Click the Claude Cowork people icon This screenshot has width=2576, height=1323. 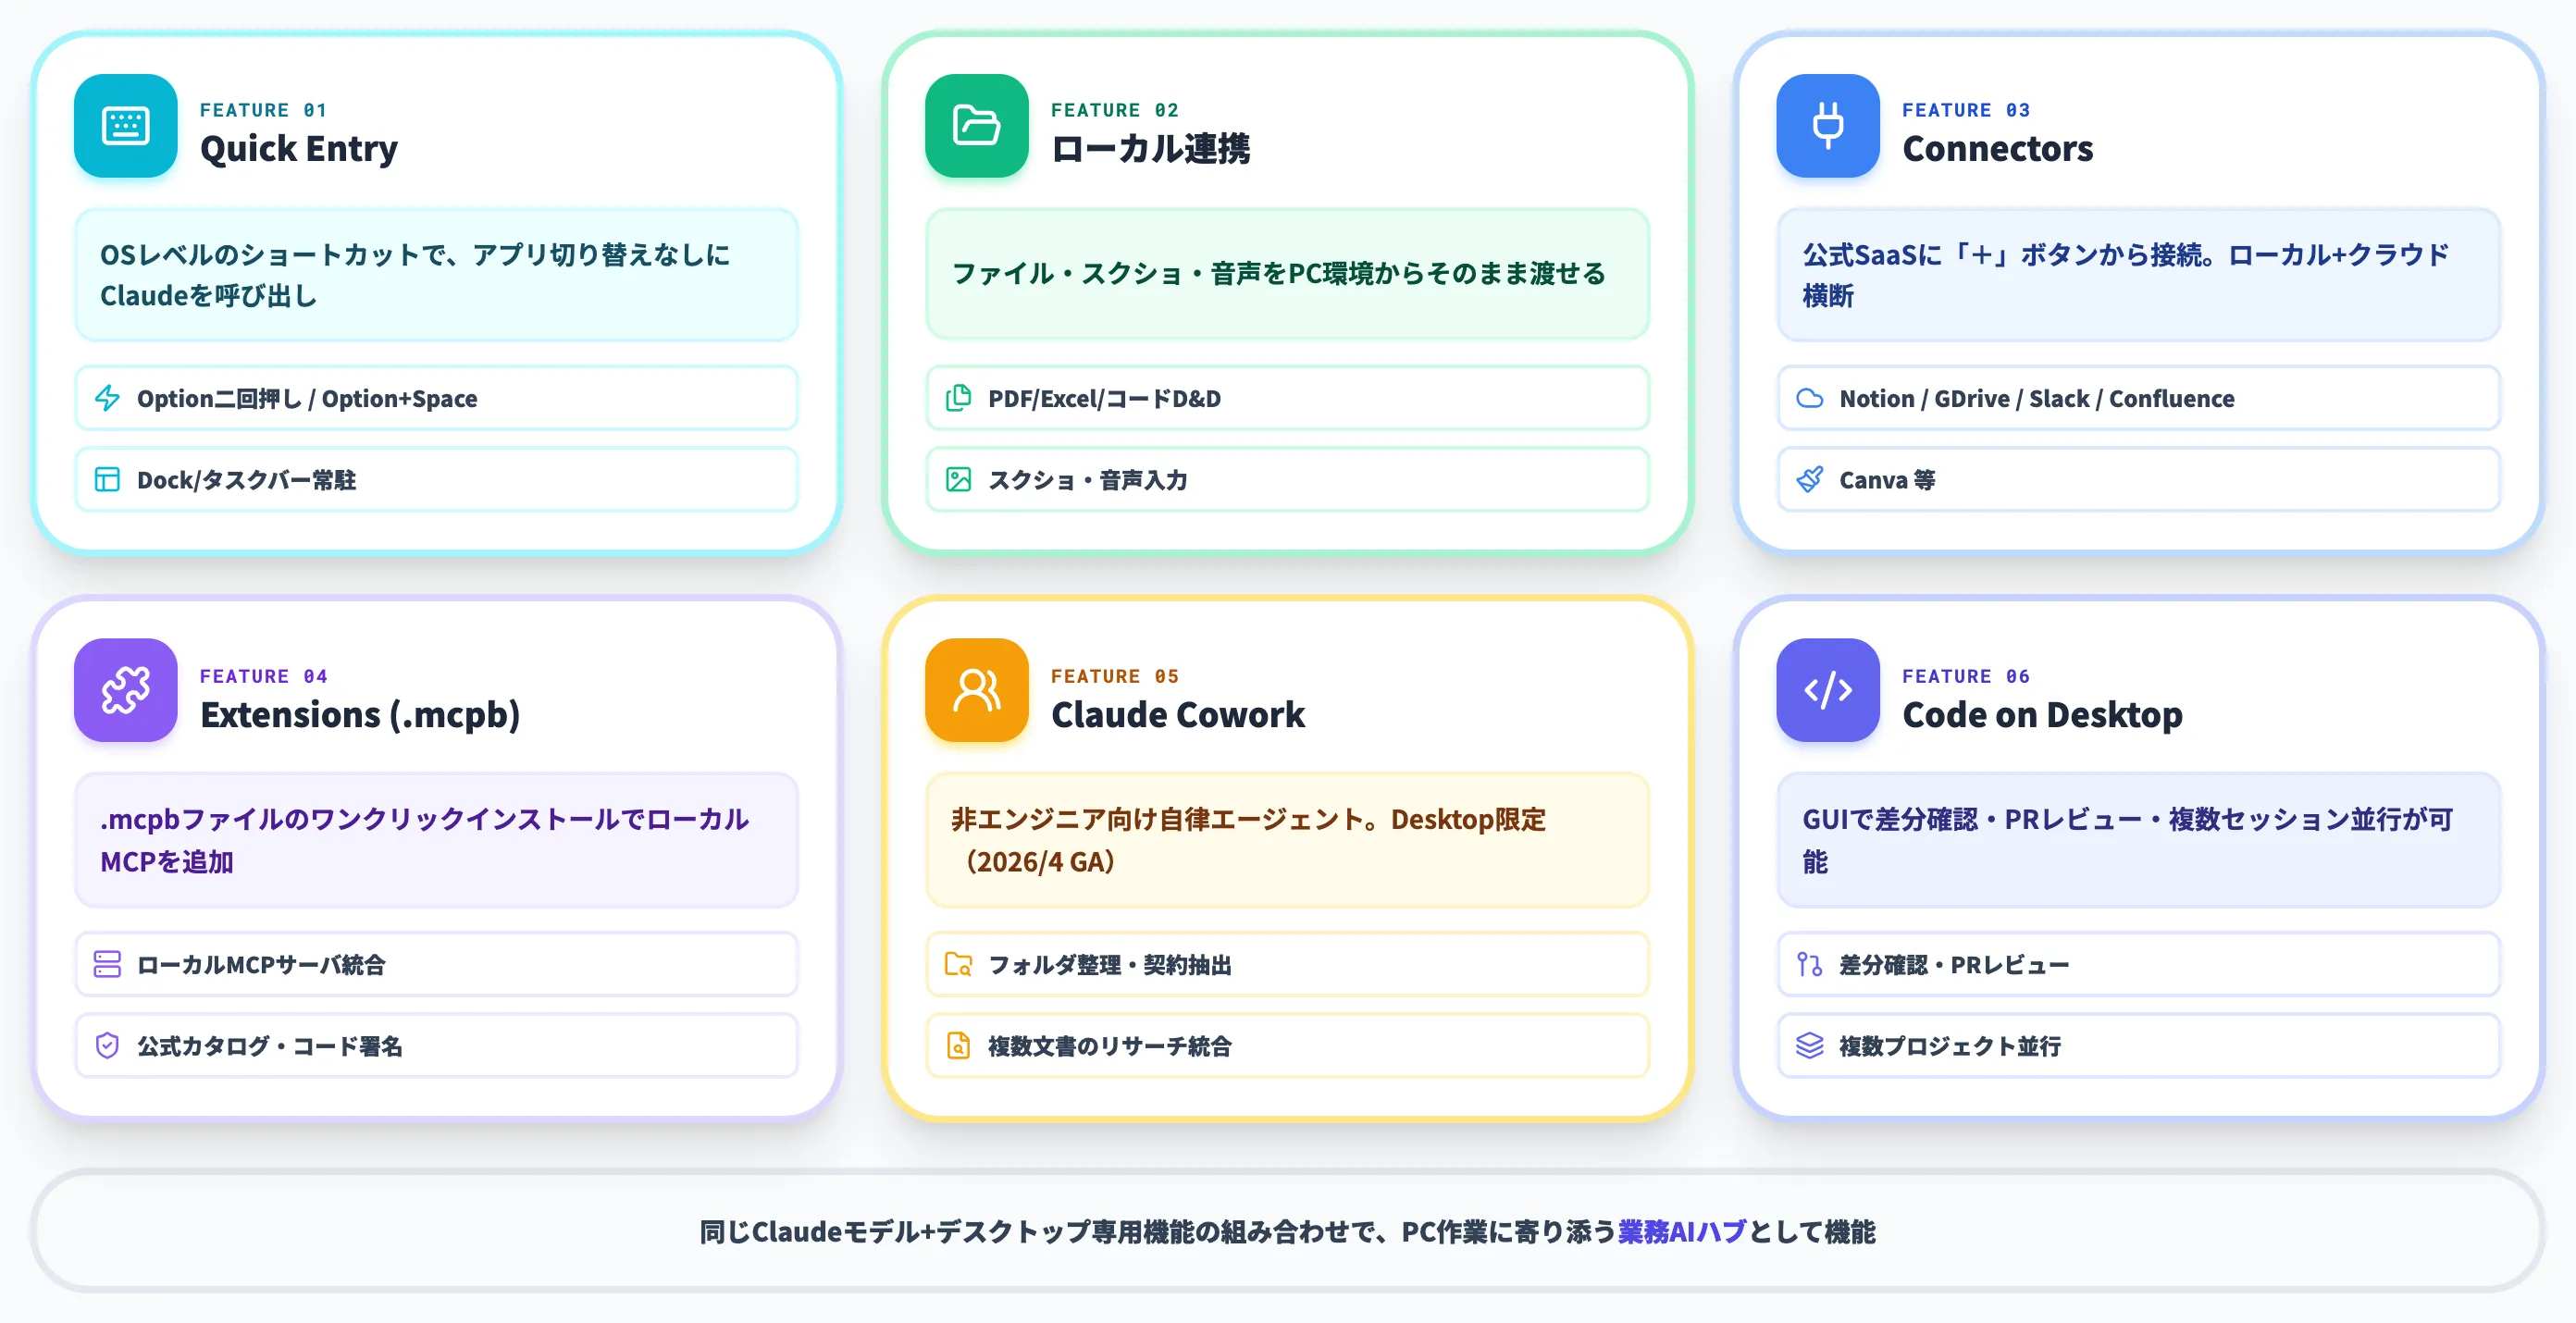click(x=977, y=690)
